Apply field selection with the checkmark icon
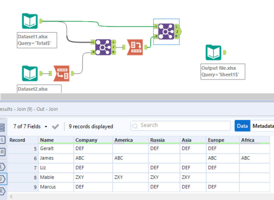This screenshot has width=274, height=200. pyautogui.click(x=55, y=127)
